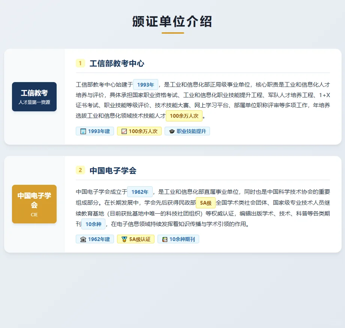345x328 pixels.
Task: Click the number 1 badge
Action: 80,63
